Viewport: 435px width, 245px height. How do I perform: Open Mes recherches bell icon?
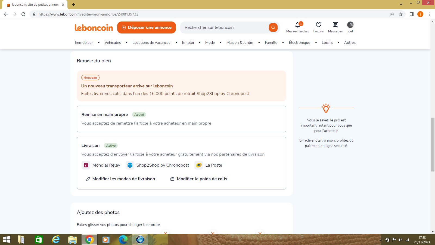click(298, 25)
